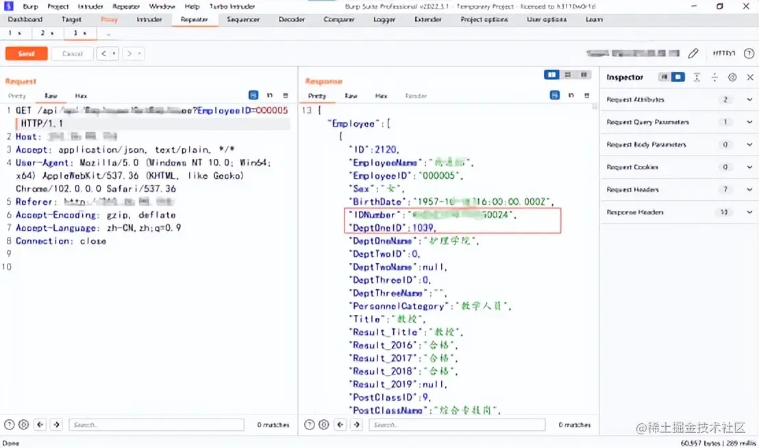This screenshot has height=448, width=759.
Task: Switch to the Comparer tab
Action: click(x=339, y=19)
